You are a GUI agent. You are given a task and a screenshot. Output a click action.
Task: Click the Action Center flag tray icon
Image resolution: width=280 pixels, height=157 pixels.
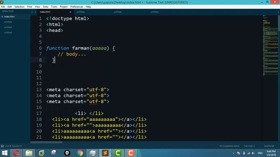(x=238, y=153)
